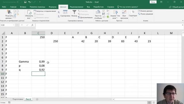Click the Анализ данных (Data Analysis) button
The height and width of the screenshot is (104, 184).
(145, 11)
